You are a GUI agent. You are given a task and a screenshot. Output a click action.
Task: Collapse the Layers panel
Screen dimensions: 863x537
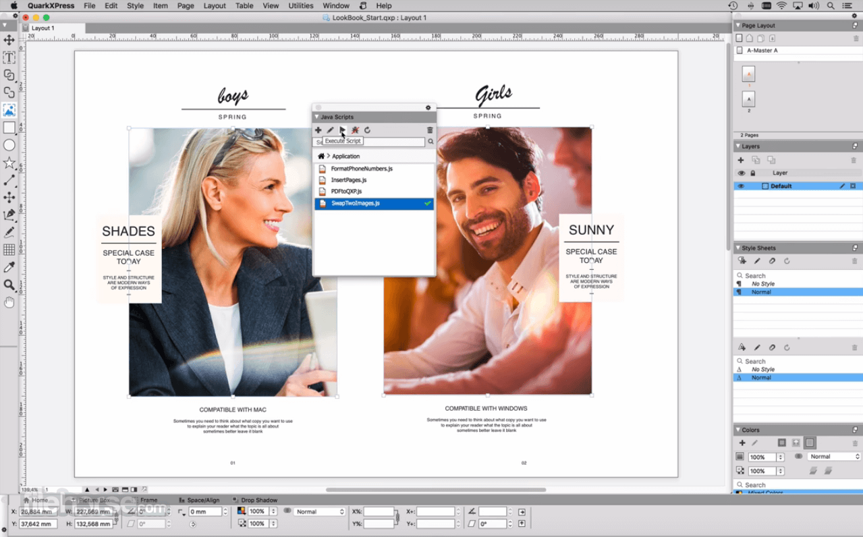(738, 146)
